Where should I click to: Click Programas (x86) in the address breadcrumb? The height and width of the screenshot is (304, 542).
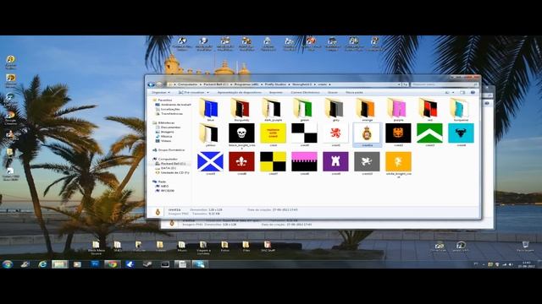246,84
